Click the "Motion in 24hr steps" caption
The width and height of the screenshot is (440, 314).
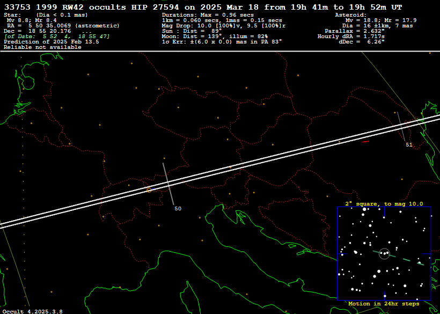click(x=384, y=304)
